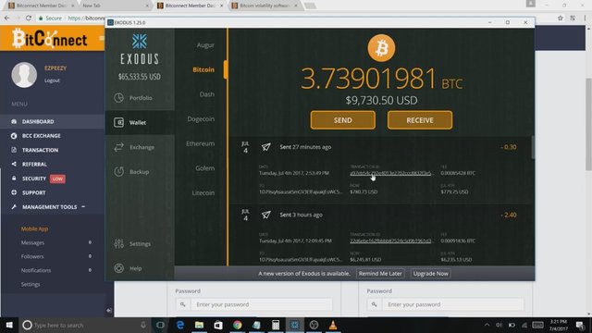Screen dimensions: 592x333
Task: Click the $9,730.50 USD balance text
Action: 381,101
